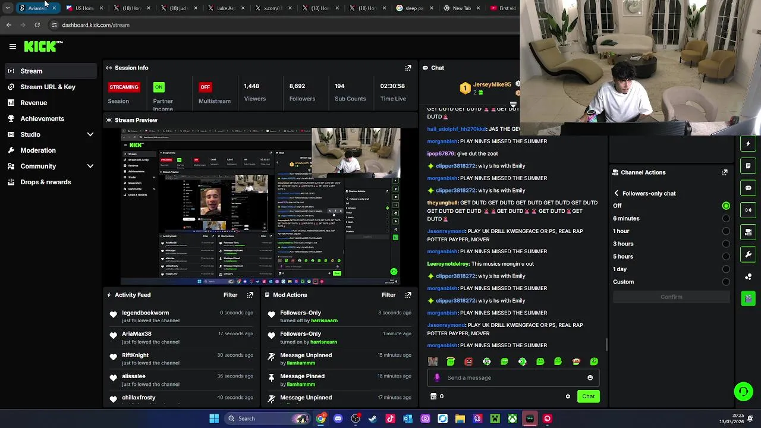Click the green clapperboard sidebar icon
The width and height of the screenshot is (761, 428).
[749, 298]
